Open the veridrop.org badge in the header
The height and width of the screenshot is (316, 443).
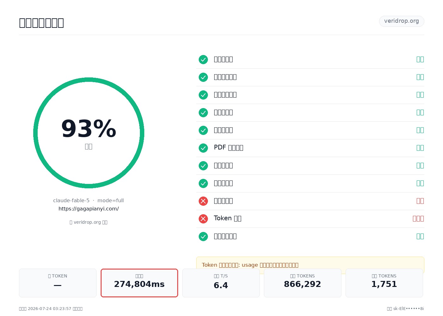(402, 21)
